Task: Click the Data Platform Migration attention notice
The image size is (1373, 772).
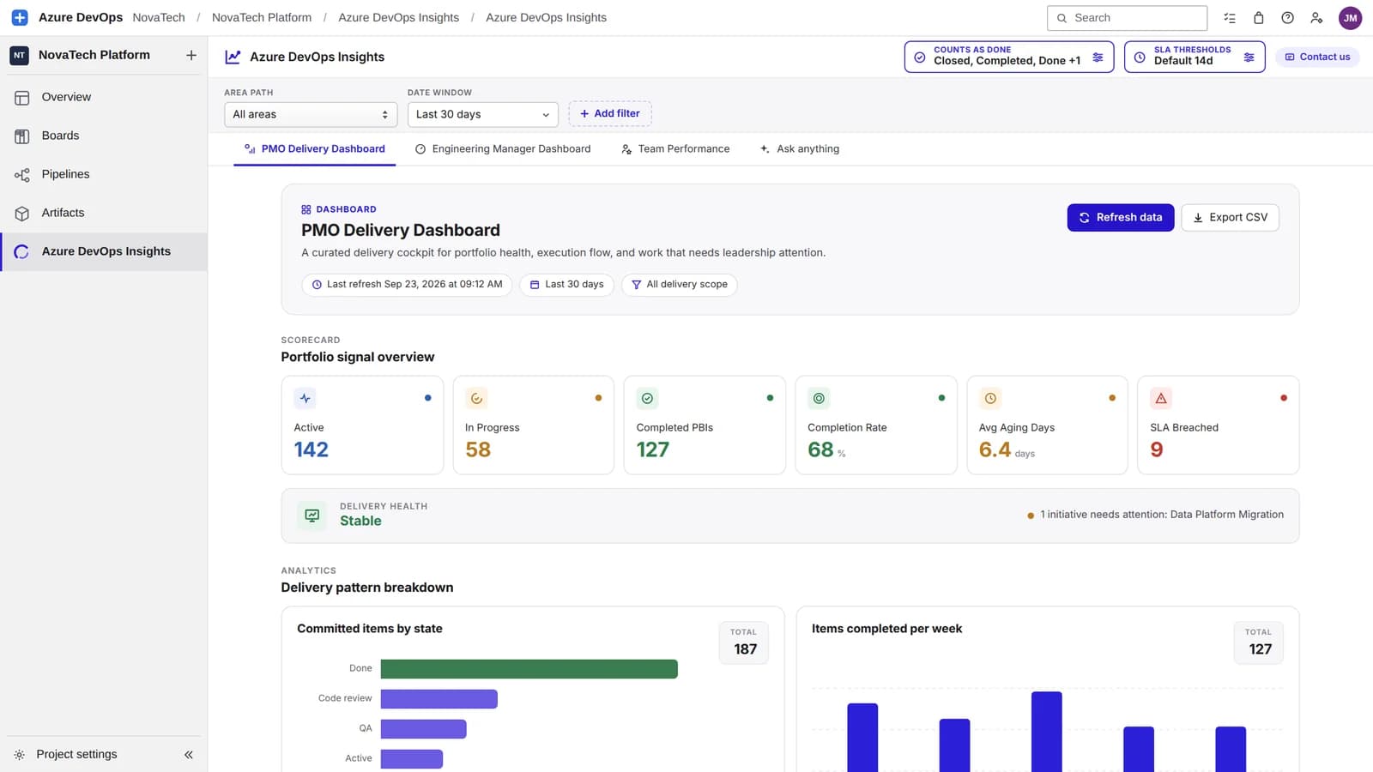Action: [1155, 515]
